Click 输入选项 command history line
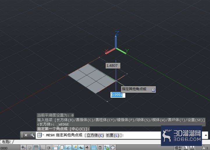210x150 pixels. coord(121,120)
